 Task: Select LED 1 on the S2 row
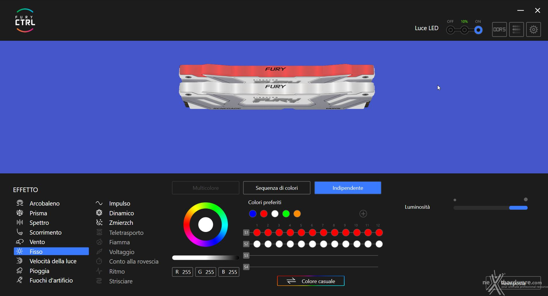[x=257, y=244]
